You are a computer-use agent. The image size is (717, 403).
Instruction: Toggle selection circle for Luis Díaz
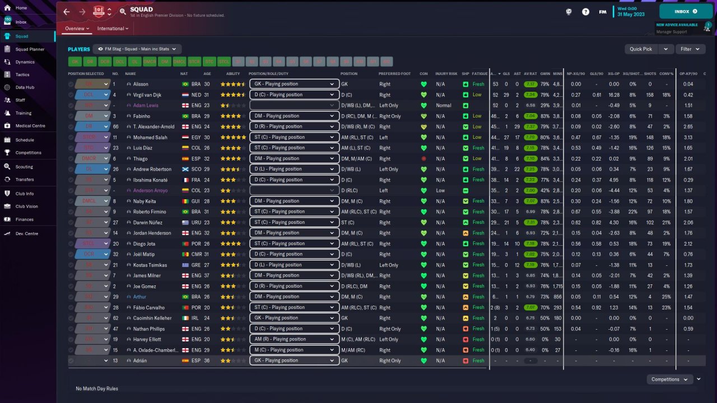(71, 148)
